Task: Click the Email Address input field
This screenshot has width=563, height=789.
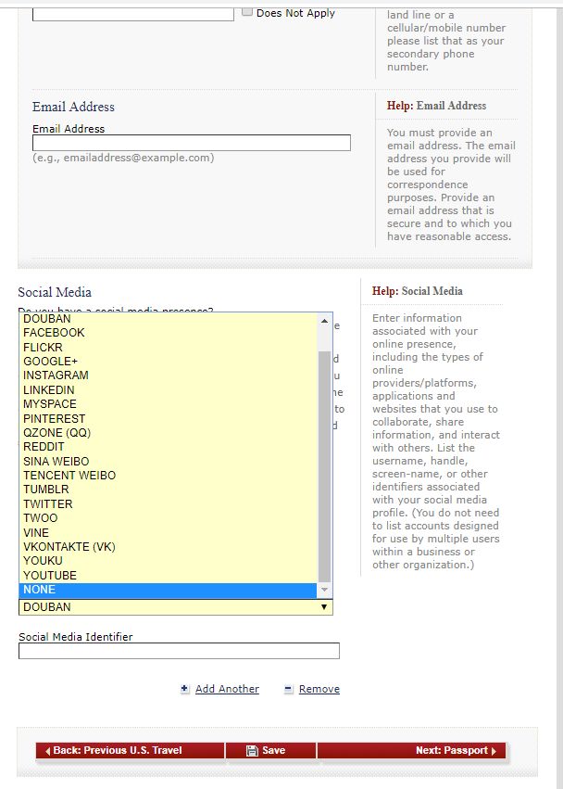Action: (192, 143)
